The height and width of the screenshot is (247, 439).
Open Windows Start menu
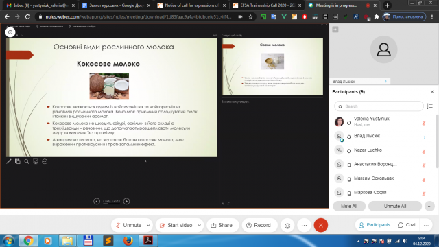8,241
